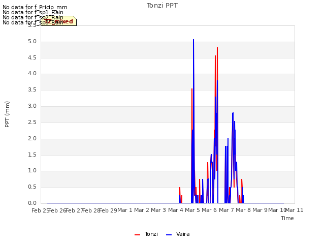Toggle the Tonzi series in the legend

146,234
